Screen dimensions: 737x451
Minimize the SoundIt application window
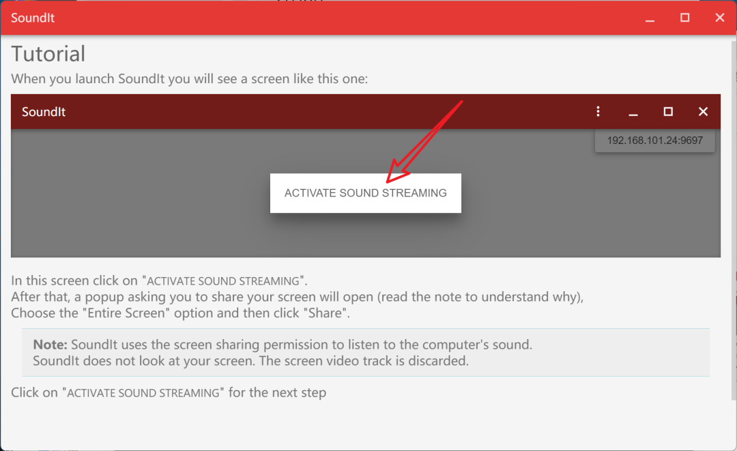(650, 18)
